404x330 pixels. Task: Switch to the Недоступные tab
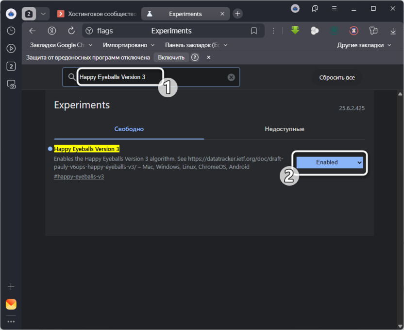285,129
